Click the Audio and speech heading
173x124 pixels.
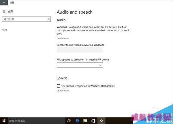point(75,12)
